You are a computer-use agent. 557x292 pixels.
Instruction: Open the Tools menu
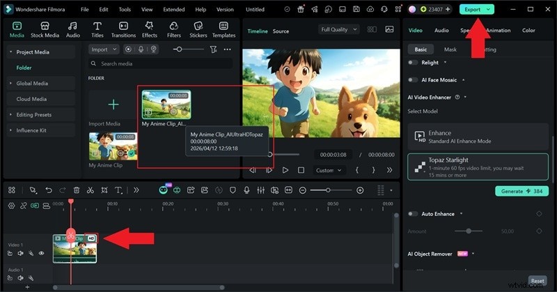tap(125, 10)
